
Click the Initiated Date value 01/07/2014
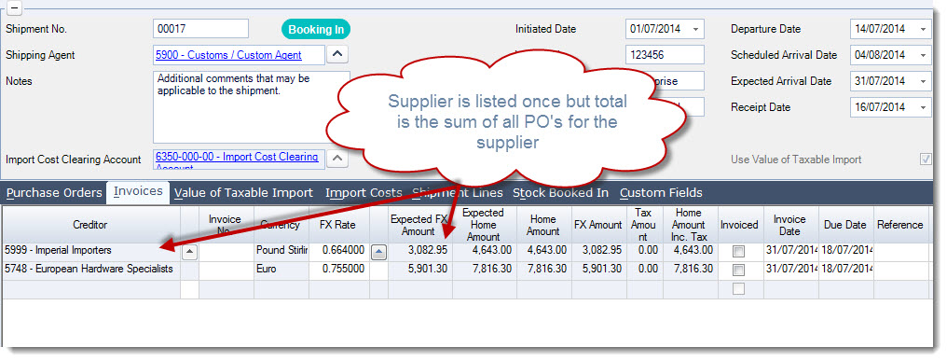pyautogui.click(x=655, y=29)
